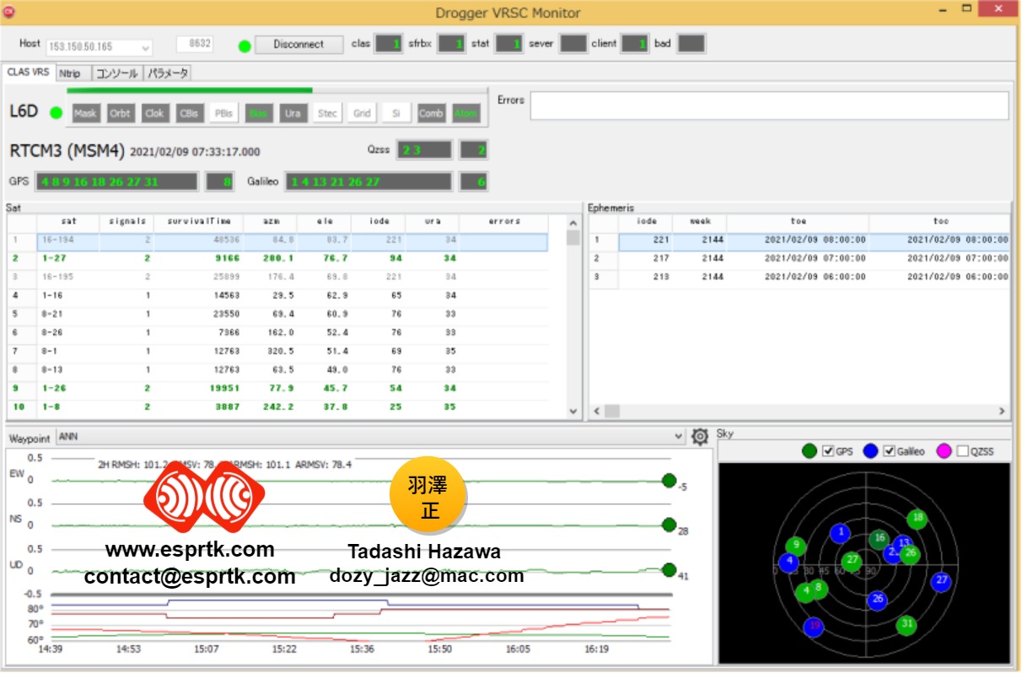Click the Orbt message indicator
The width and height of the screenshot is (1022, 673).
click(121, 113)
